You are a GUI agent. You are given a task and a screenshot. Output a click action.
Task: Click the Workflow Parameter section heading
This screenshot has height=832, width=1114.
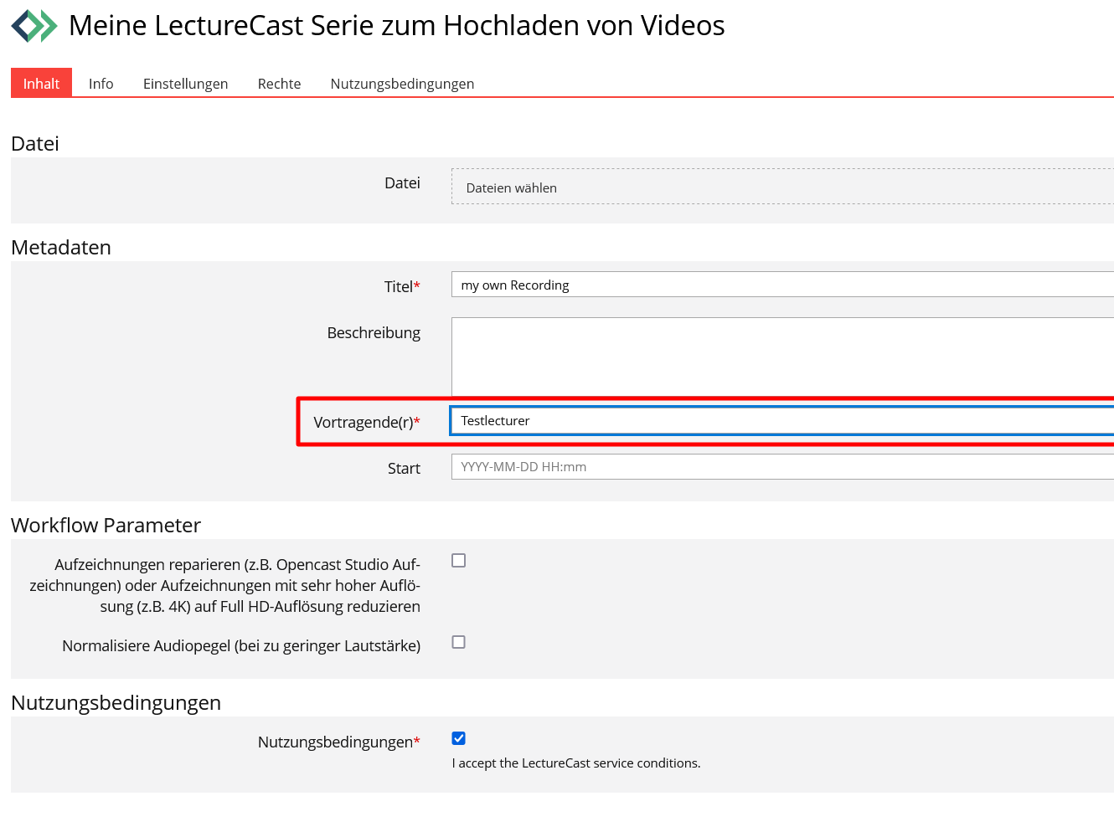point(106,525)
